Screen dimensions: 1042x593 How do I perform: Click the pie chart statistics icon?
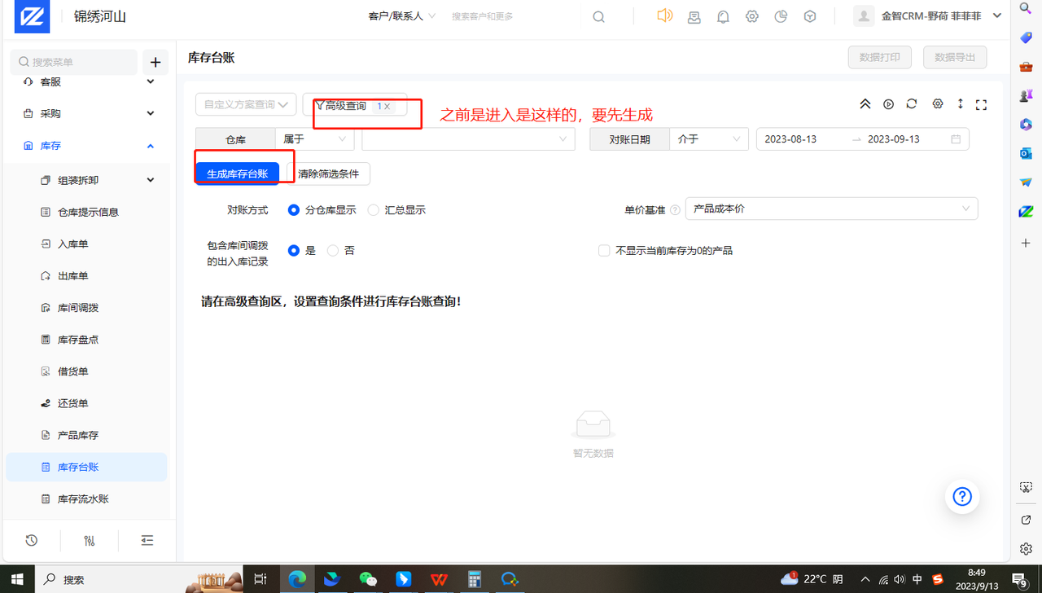tap(781, 16)
